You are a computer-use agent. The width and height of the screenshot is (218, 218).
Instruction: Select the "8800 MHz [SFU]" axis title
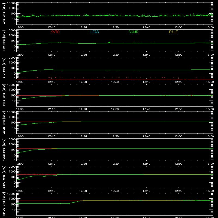[4, 177]
